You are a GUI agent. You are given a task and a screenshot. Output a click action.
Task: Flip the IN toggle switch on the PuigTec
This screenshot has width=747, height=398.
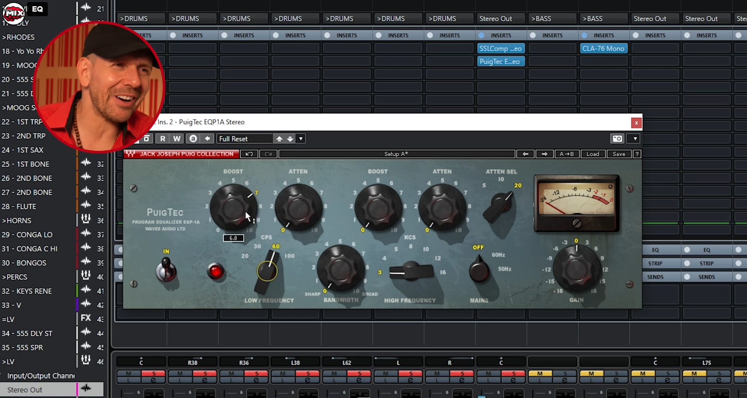click(x=166, y=270)
